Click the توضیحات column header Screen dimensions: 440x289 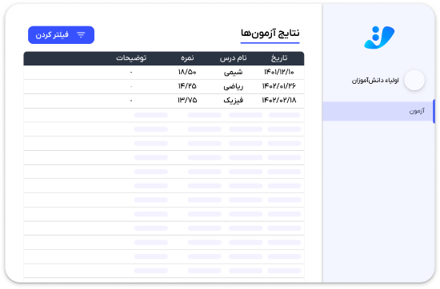[x=131, y=58]
